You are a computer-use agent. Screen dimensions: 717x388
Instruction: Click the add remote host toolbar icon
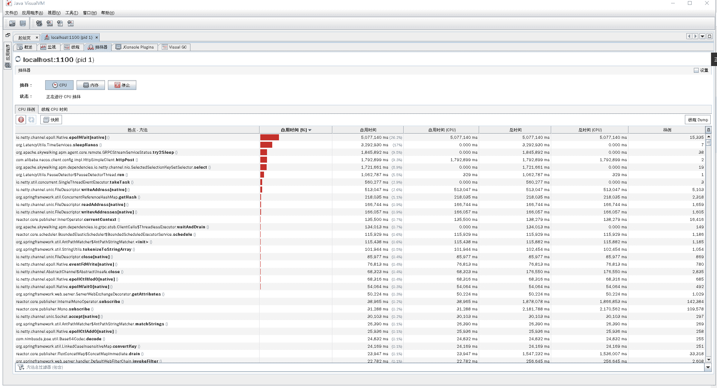click(39, 24)
